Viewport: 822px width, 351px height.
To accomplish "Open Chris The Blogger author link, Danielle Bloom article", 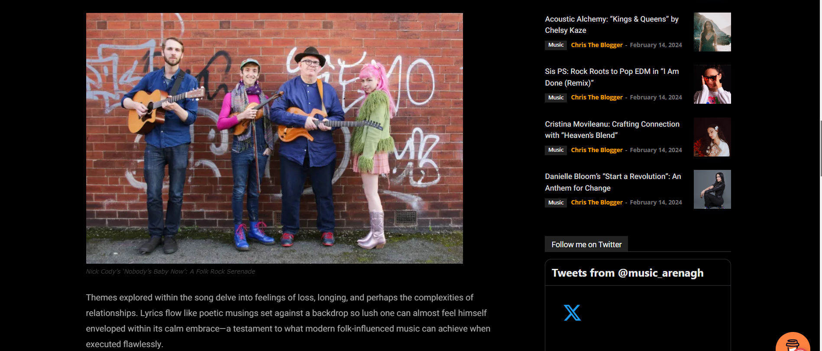I will click(597, 202).
